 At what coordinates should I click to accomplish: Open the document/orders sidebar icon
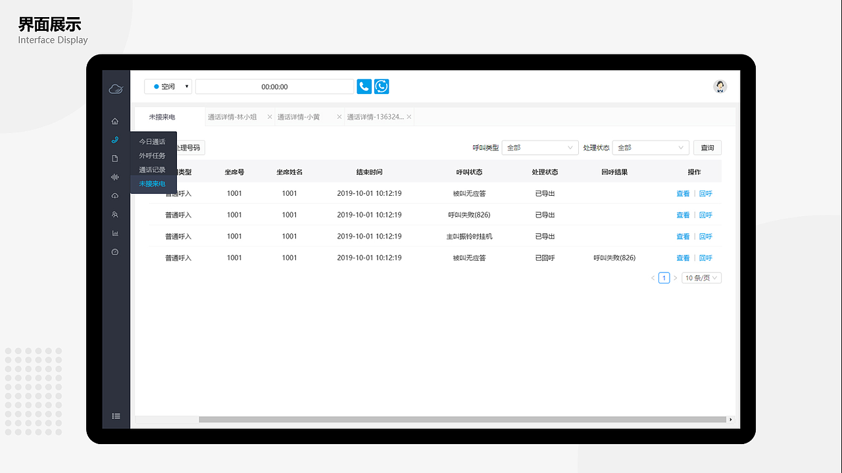pos(115,158)
